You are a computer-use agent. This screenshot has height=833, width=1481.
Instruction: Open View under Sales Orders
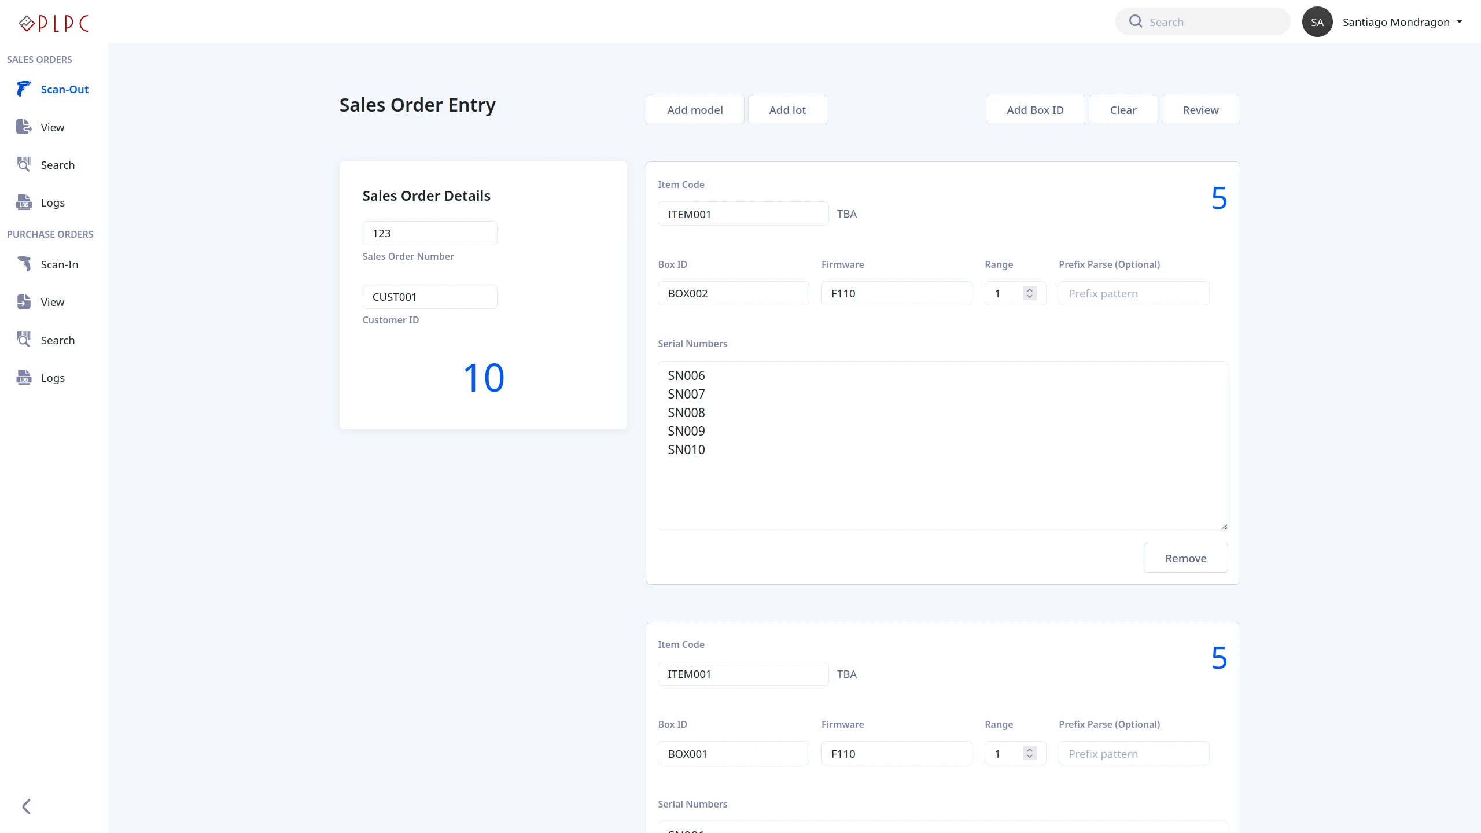click(x=53, y=127)
